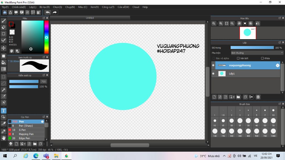Show hidden system tray icons
The image size is (285, 160).
click(224, 156)
